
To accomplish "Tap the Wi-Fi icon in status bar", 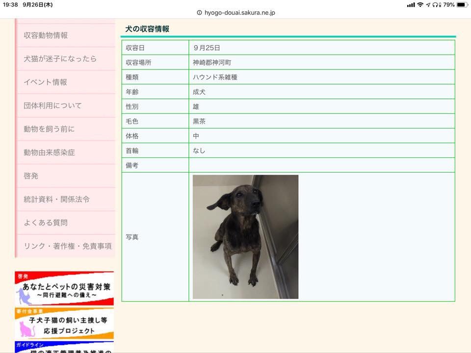I will pos(420,5).
